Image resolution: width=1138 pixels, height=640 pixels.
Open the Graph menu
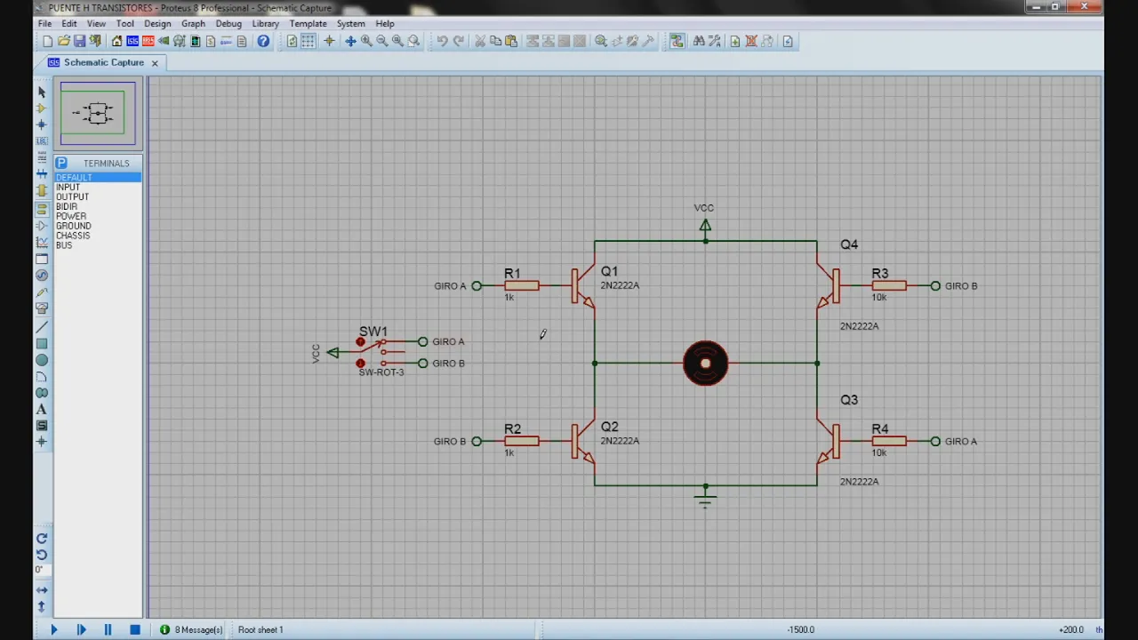[193, 23]
